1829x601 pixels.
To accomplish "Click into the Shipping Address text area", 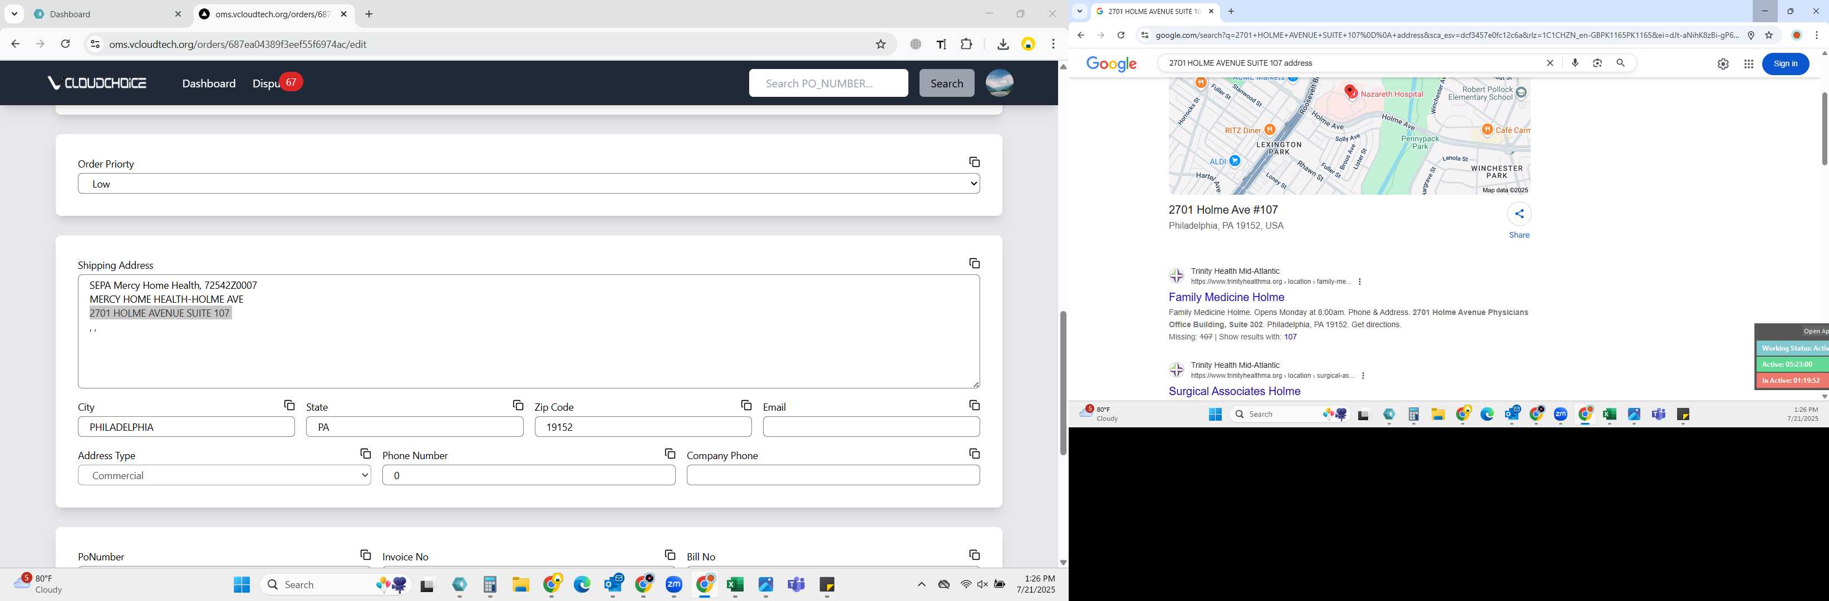I will click(529, 331).
